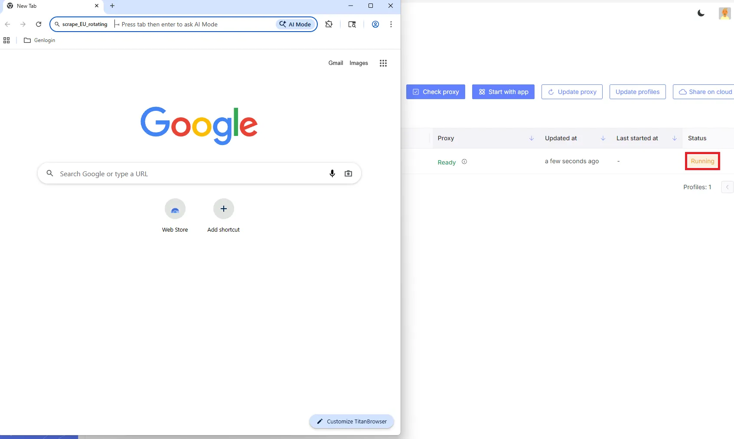The height and width of the screenshot is (439, 734).
Task: Sort by Updated at column arrow
Action: click(603, 138)
